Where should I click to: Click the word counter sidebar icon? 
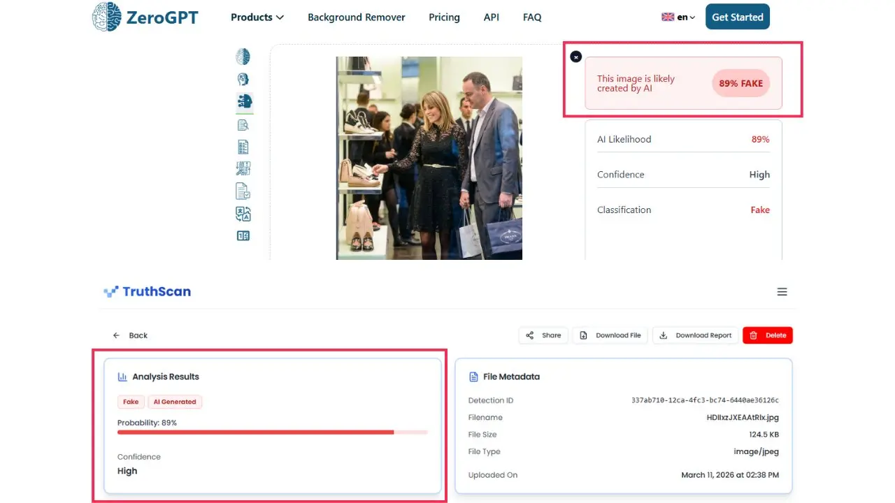243,236
